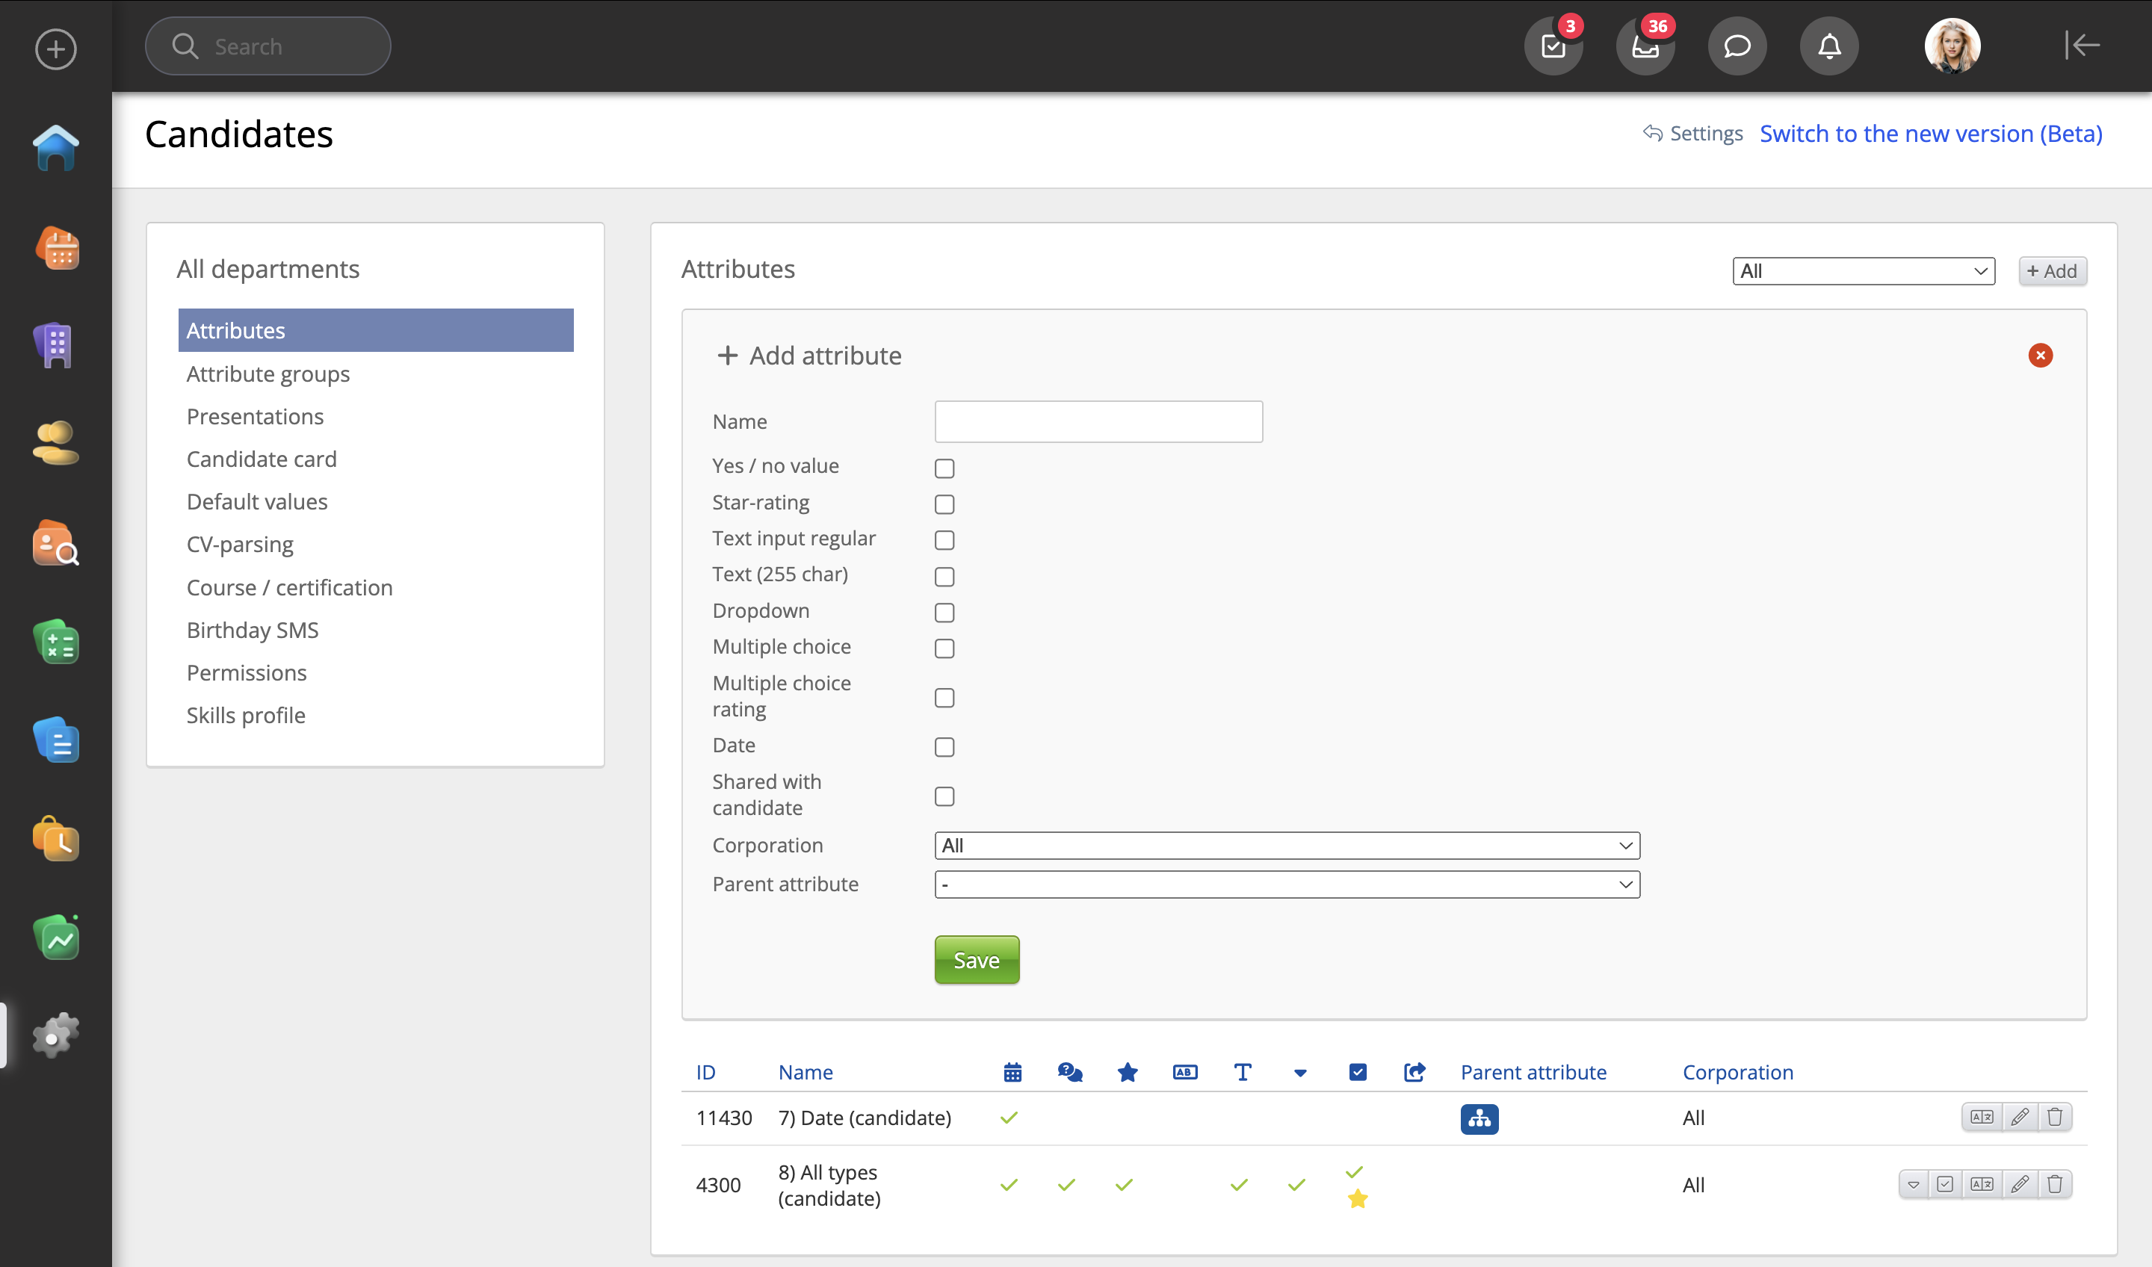Click the trash icon for attribute 11430
2152x1267 pixels.
2055,1117
